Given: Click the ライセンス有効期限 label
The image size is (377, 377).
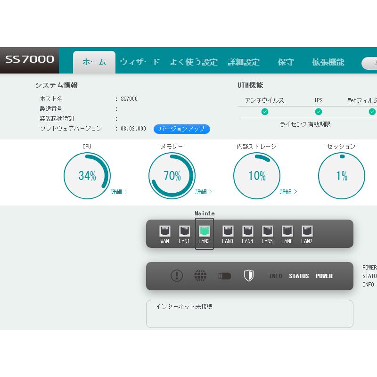Looking at the screenshot, I should 305,124.
